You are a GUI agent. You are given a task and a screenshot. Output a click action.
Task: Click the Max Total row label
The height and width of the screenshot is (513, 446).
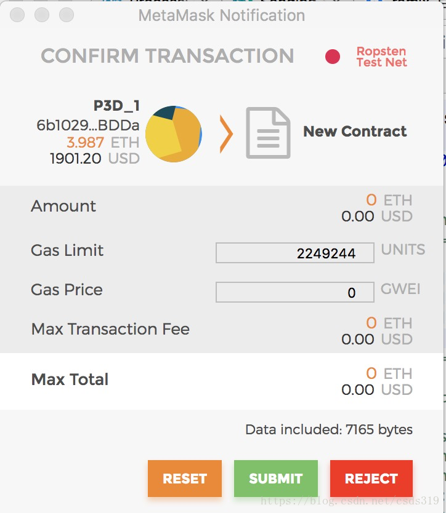[70, 380]
